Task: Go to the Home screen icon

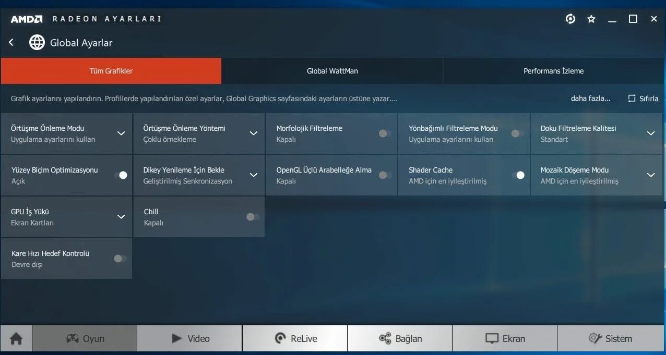Action: (16, 339)
